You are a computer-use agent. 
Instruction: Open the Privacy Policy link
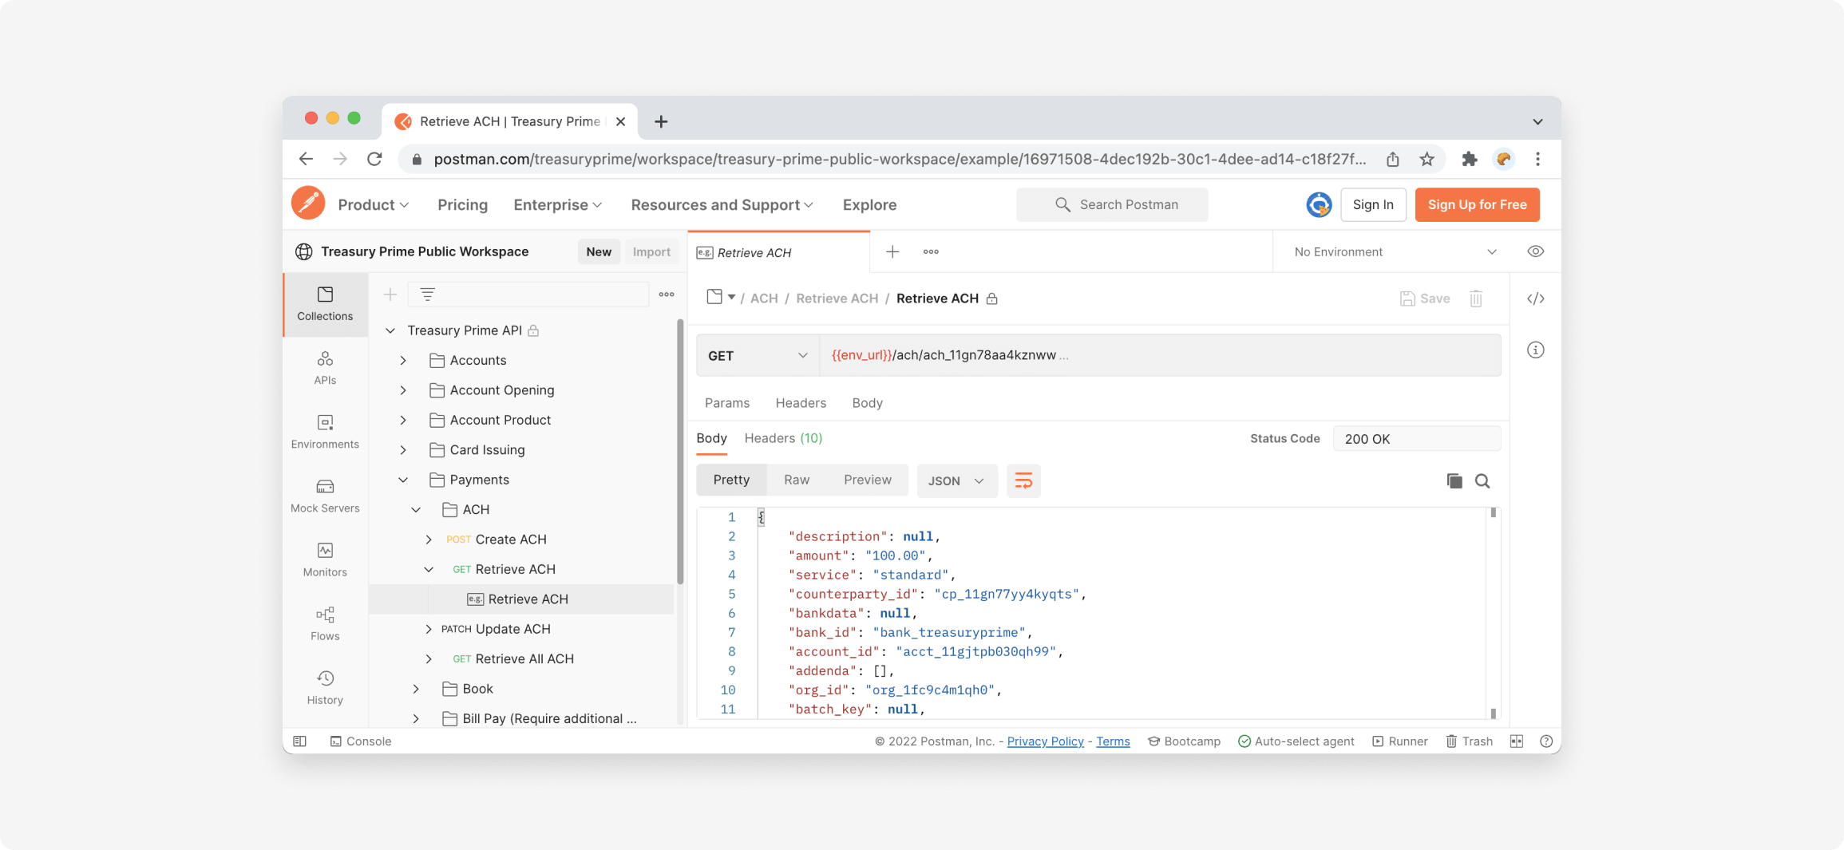coord(1045,741)
